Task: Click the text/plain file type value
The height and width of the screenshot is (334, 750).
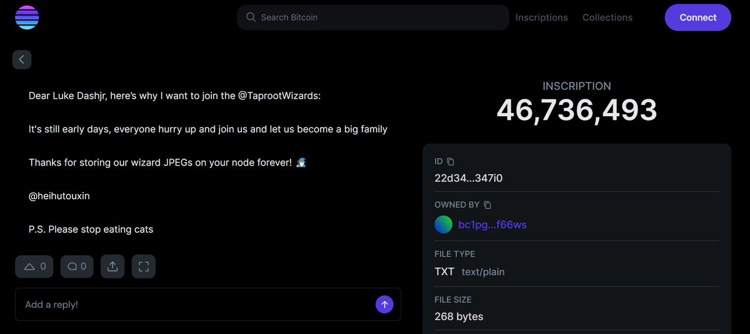Action: tap(483, 272)
